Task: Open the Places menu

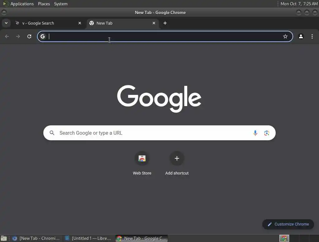Action: coord(44,4)
